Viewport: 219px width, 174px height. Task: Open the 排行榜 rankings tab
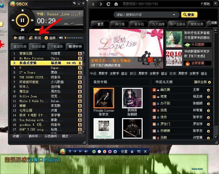point(120,24)
